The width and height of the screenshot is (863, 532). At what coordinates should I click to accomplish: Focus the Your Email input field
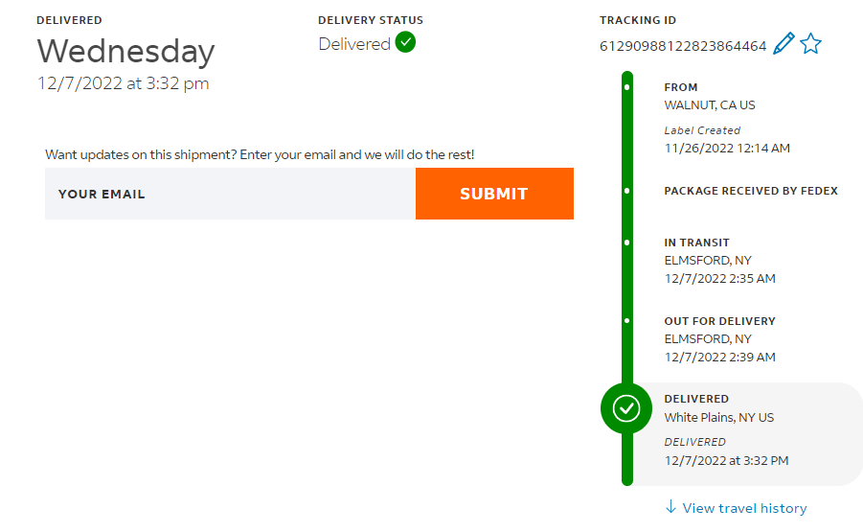(x=230, y=194)
